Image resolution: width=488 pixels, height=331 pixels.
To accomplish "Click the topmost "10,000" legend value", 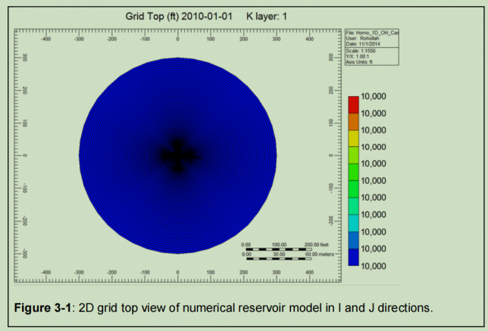I will pos(375,97).
